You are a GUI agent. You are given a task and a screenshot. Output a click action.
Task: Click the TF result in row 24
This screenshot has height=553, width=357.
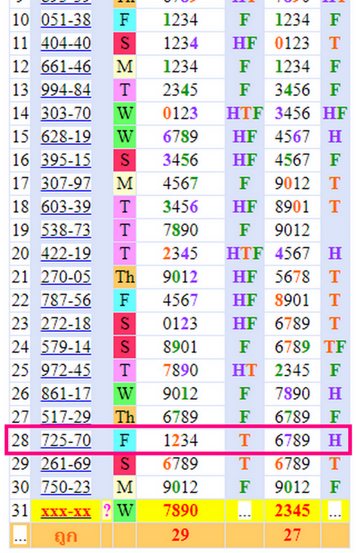pos(335,347)
